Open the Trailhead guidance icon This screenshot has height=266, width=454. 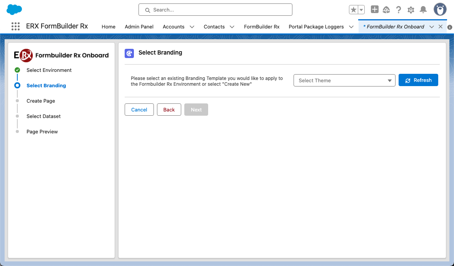click(386, 10)
